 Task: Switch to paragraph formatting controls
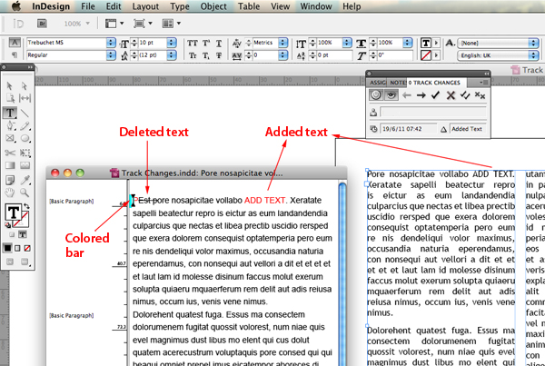[15, 54]
